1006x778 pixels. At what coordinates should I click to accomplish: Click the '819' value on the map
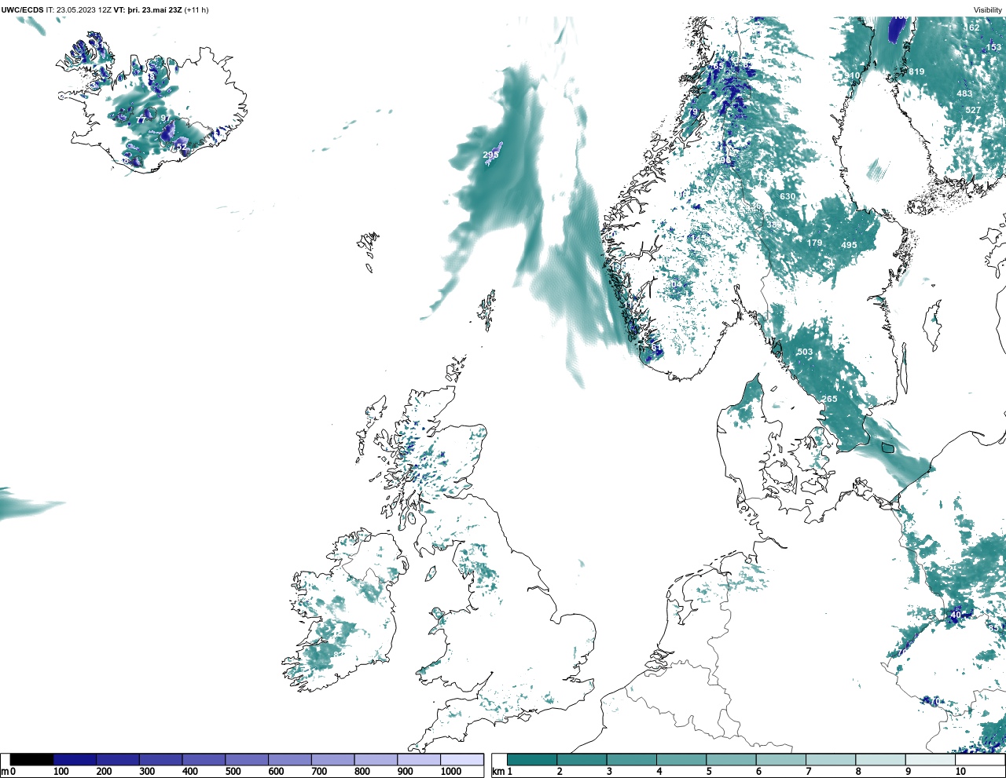pos(916,71)
